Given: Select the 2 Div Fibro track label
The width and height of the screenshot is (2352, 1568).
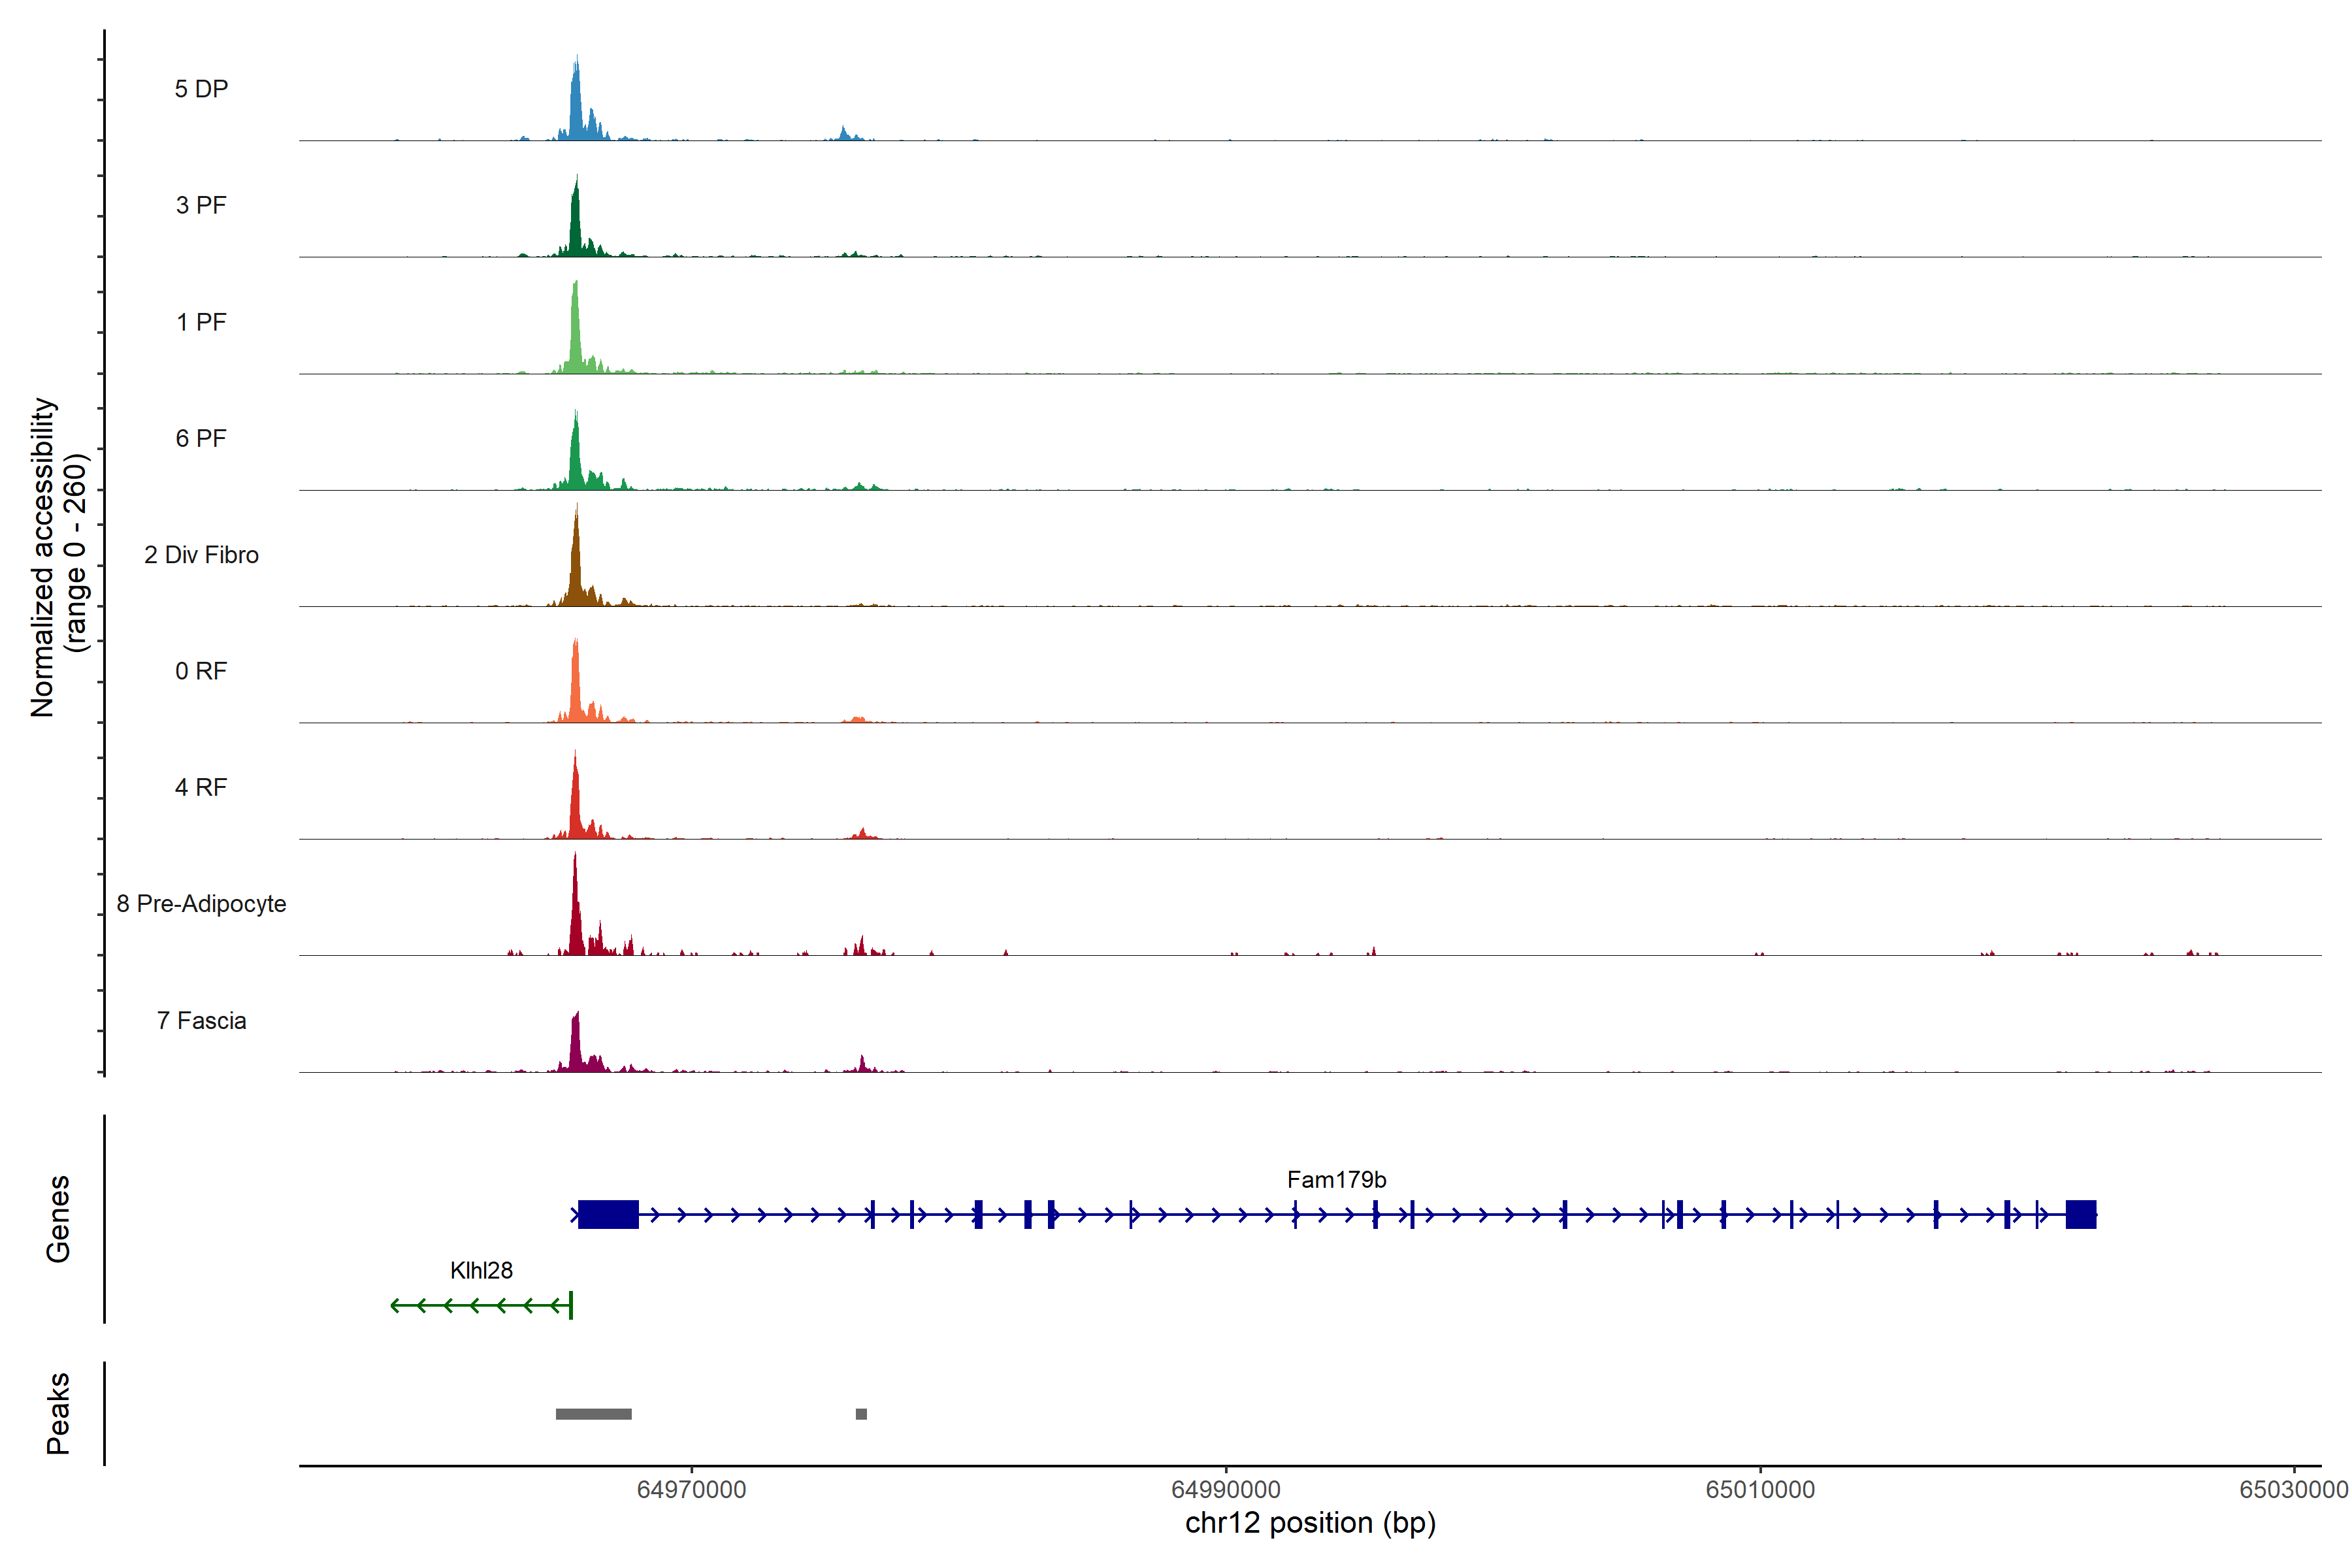Looking at the screenshot, I should tap(201, 555).
